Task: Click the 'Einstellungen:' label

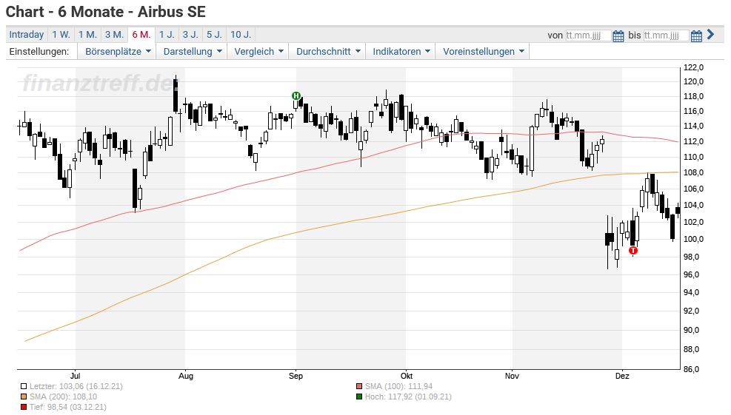Action: [x=39, y=52]
